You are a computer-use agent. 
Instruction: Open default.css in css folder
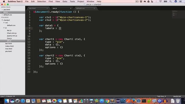click(x=11, y=25)
